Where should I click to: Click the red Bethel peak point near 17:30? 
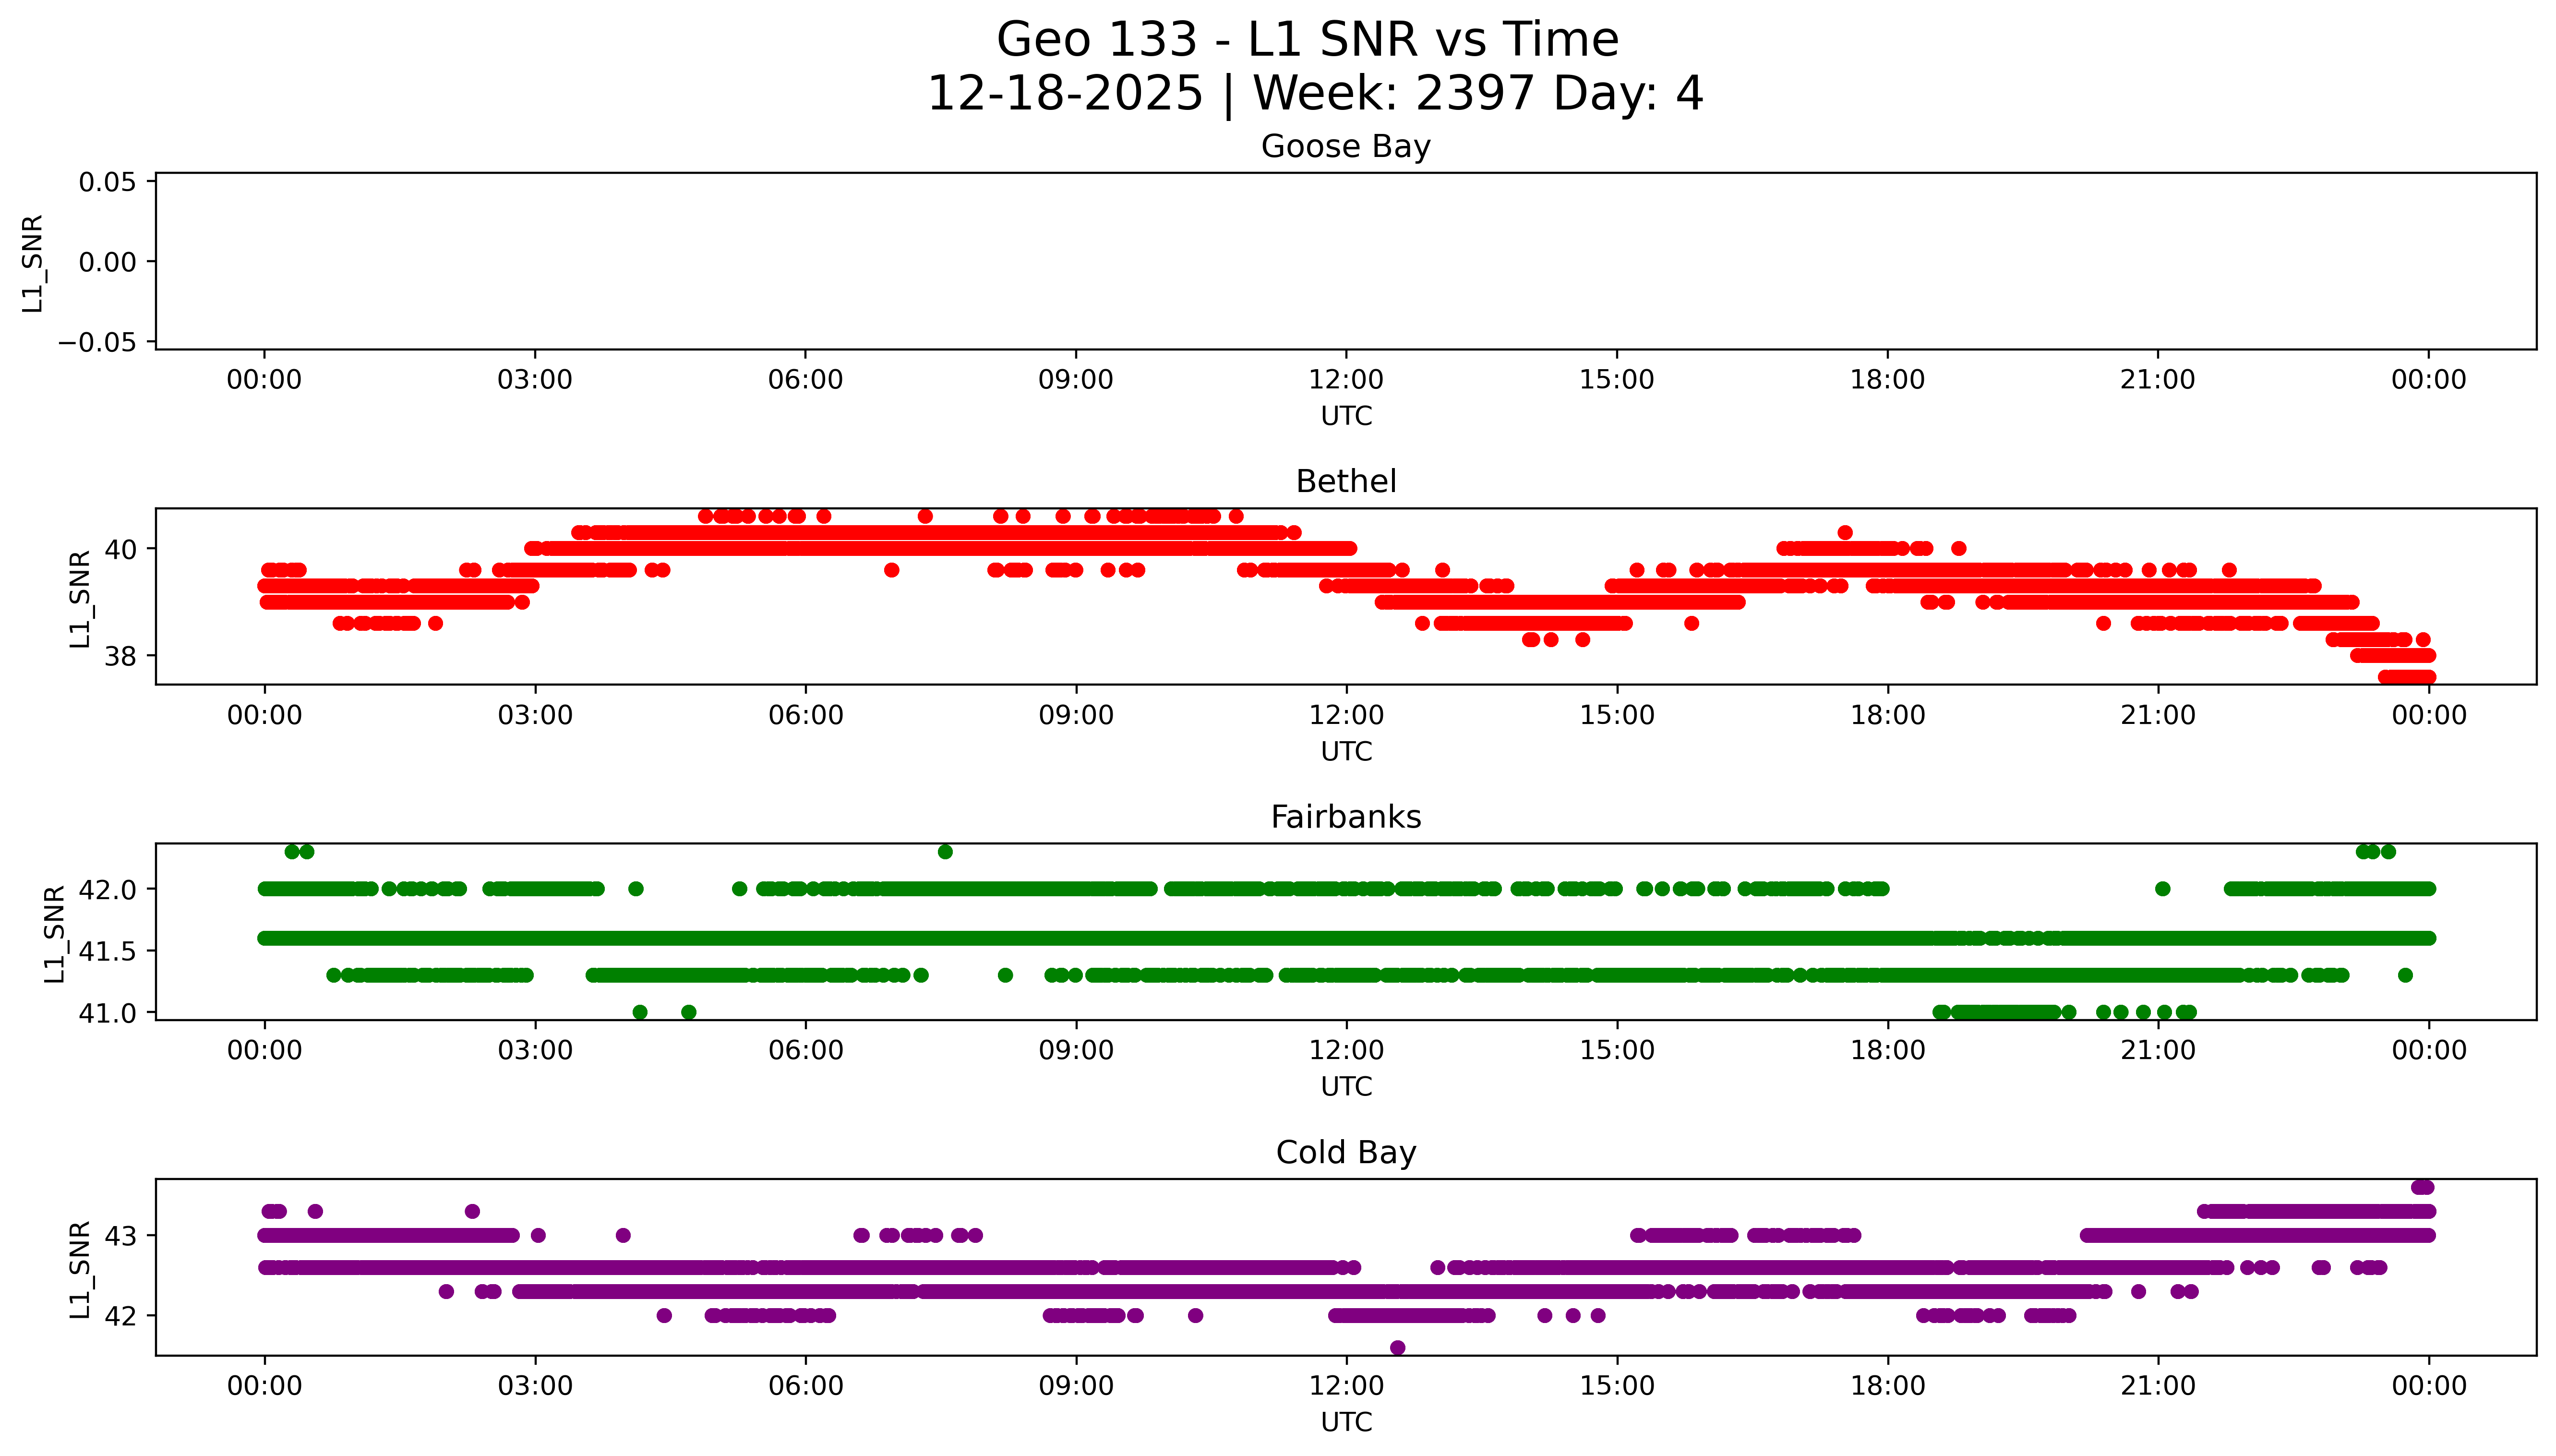[1844, 532]
